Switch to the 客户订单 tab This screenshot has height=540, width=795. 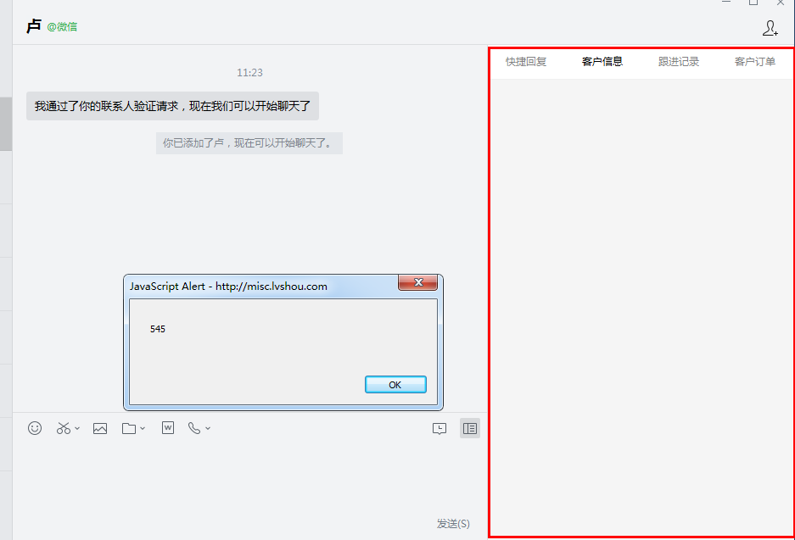(755, 62)
